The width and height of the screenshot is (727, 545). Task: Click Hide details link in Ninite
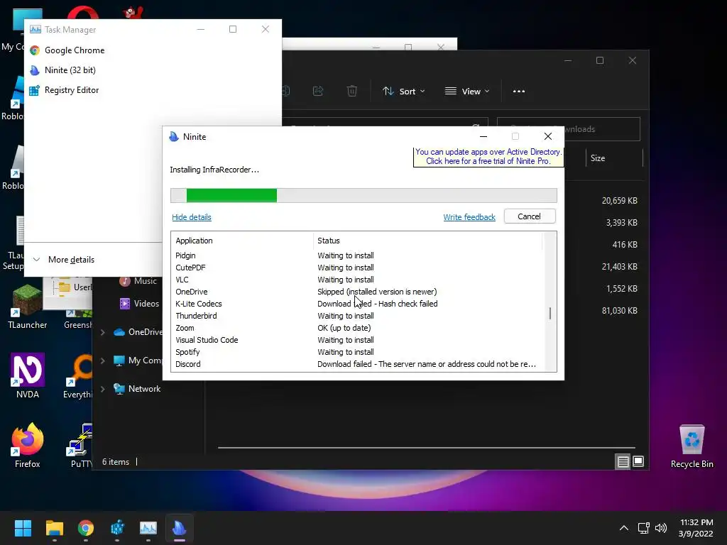tap(192, 217)
